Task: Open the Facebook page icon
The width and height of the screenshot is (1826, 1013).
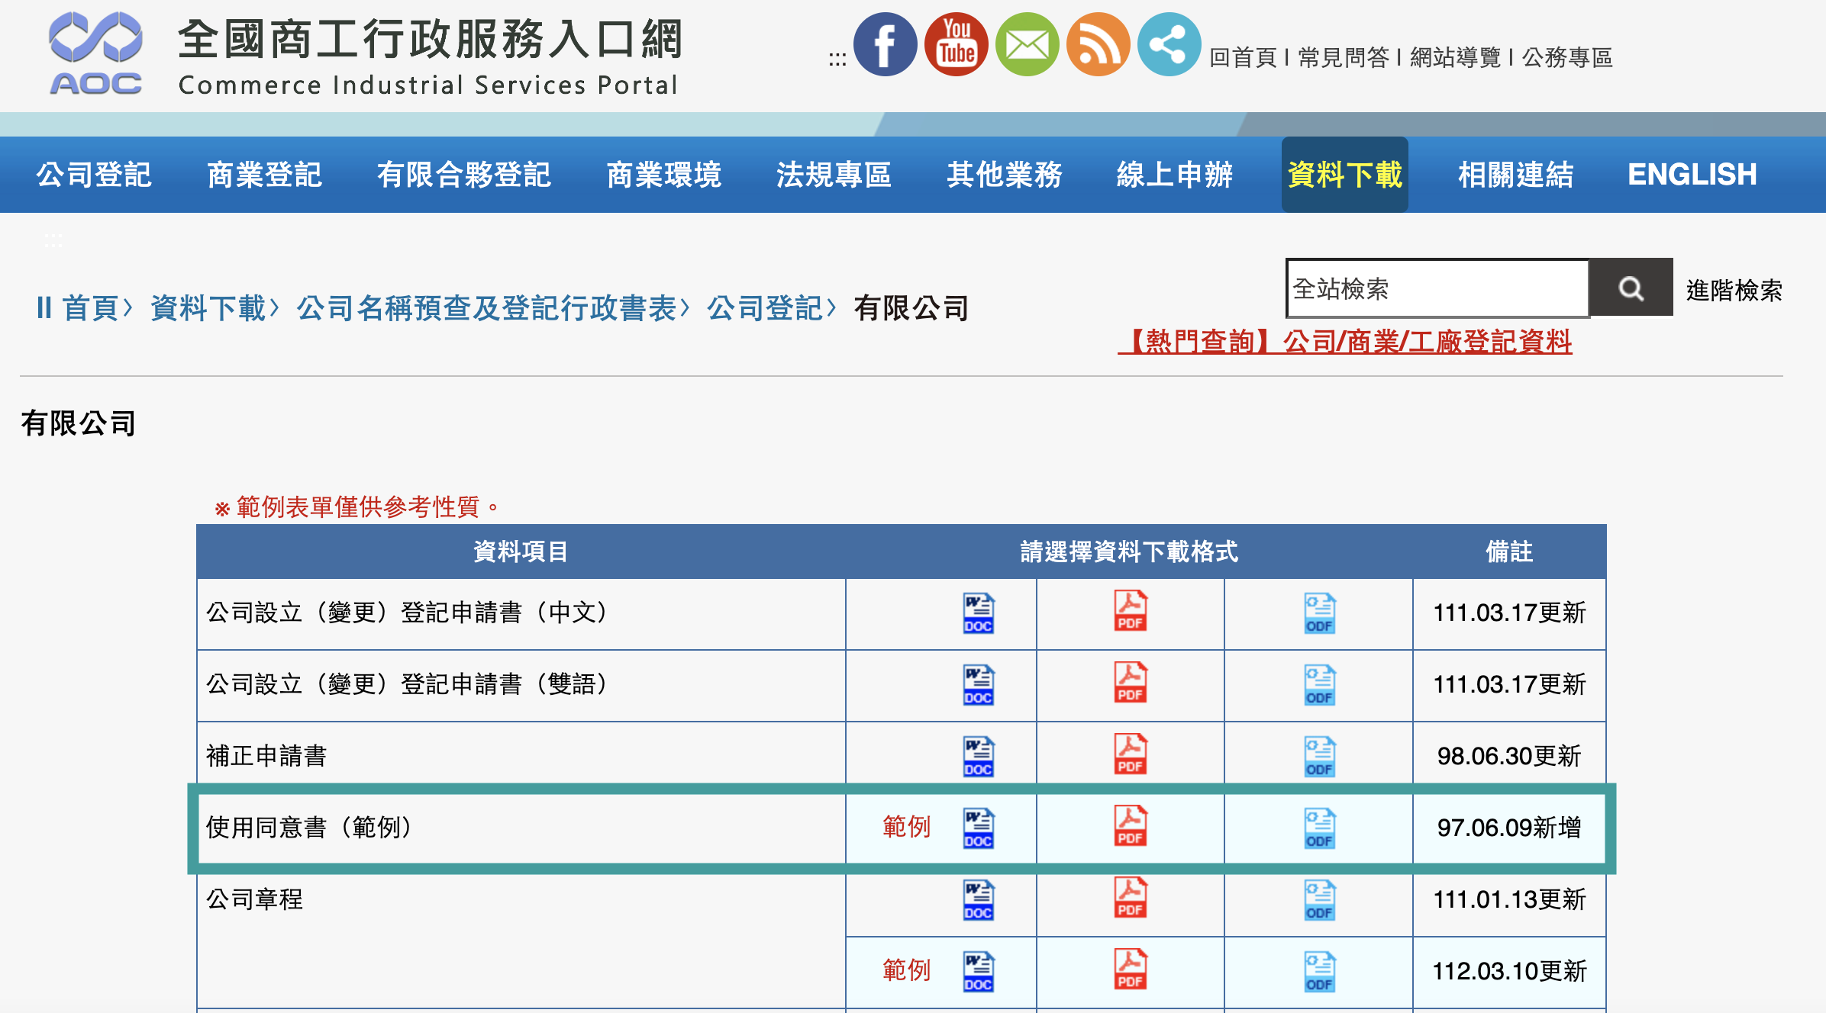Action: coord(885,44)
